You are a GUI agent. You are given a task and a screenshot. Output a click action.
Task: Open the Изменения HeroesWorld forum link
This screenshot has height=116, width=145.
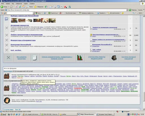click(x=21, y=45)
